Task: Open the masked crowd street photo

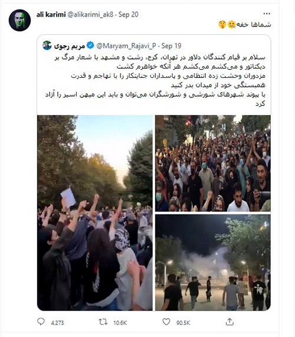Action: [x=213, y=163]
